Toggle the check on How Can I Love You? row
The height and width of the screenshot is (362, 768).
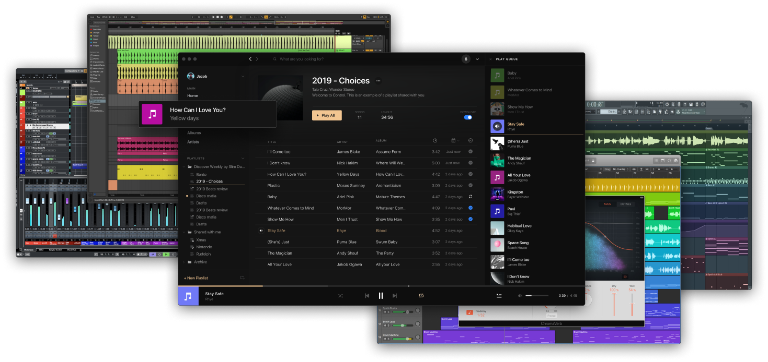click(x=471, y=174)
